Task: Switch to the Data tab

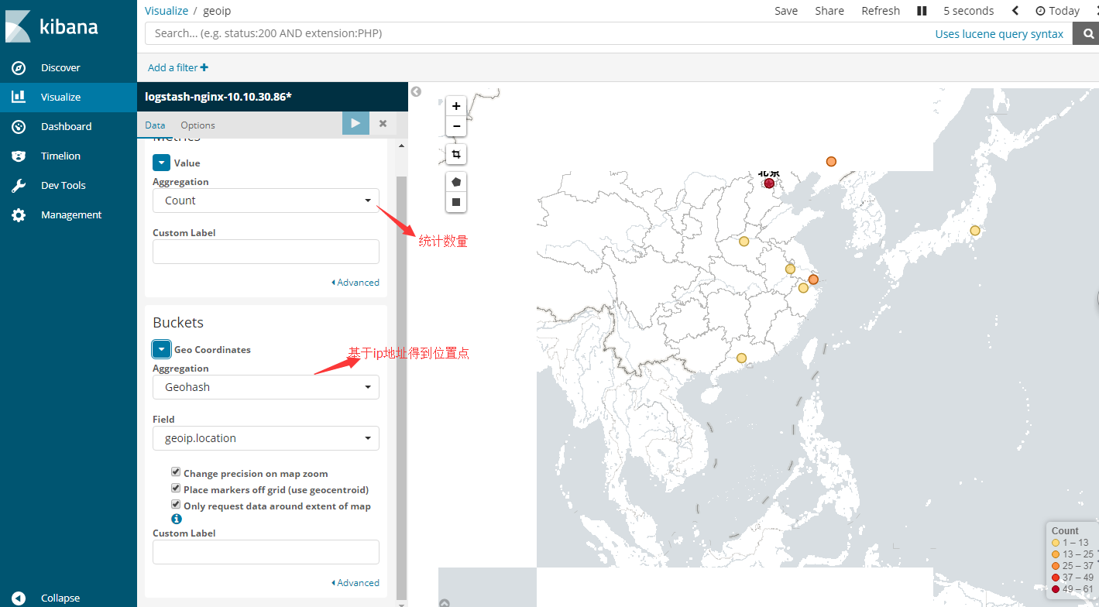Action: (x=155, y=125)
